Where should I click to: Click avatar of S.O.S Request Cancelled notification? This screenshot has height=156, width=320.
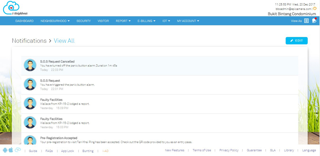pos(30,65)
